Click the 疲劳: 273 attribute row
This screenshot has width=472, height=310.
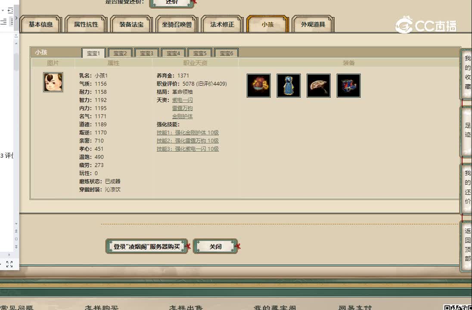tap(91, 165)
